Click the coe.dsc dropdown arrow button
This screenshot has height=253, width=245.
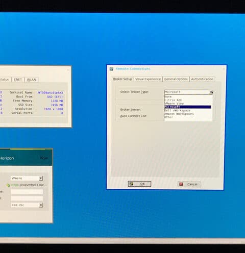click(x=41, y=205)
